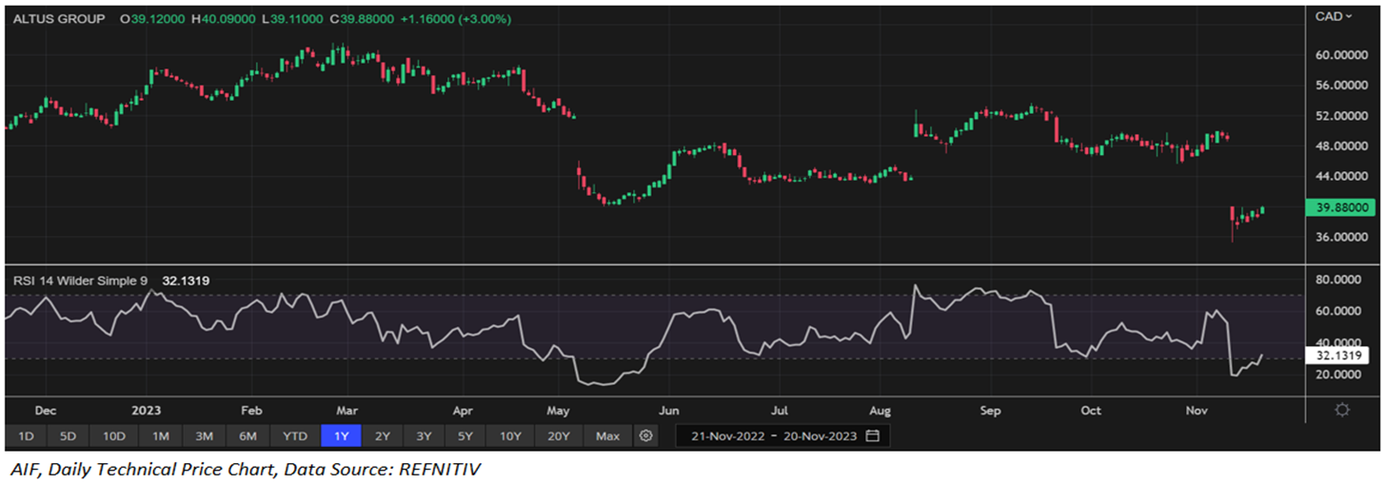Click the Sep label on time axis
1384x484 pixels.
point(991,411)
